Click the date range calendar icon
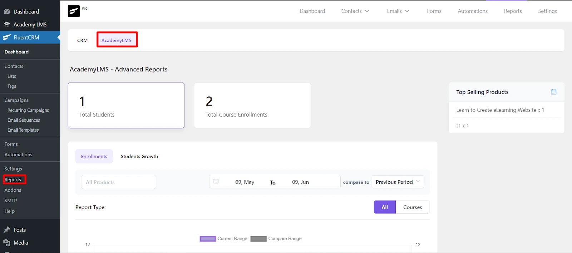The width and height of the screenshot is (572, 253). coord(216,181)
